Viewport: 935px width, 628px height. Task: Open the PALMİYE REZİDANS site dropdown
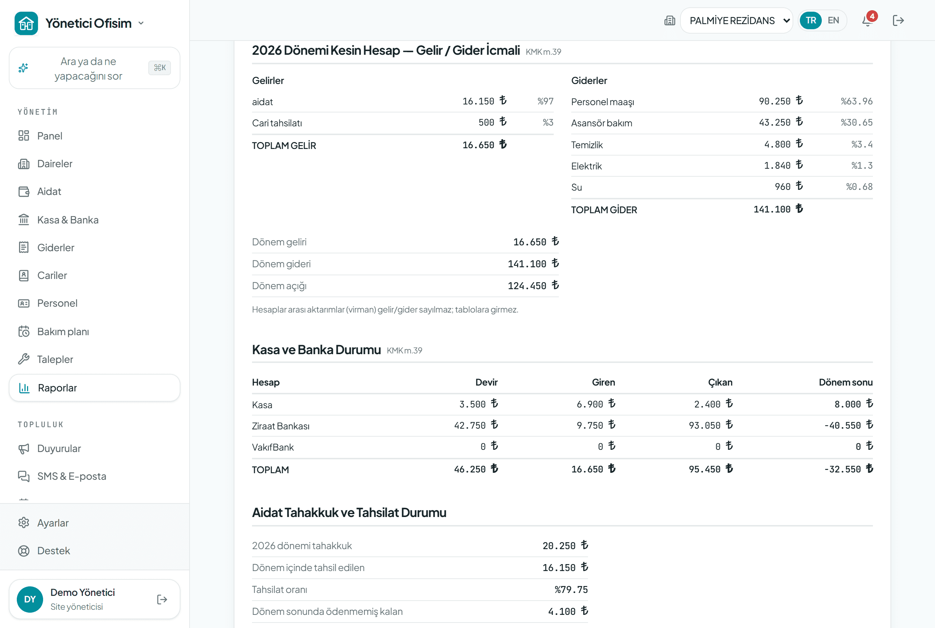(x=736, y=20)
